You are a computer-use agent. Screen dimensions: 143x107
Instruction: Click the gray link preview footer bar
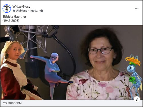pos(71,103)
